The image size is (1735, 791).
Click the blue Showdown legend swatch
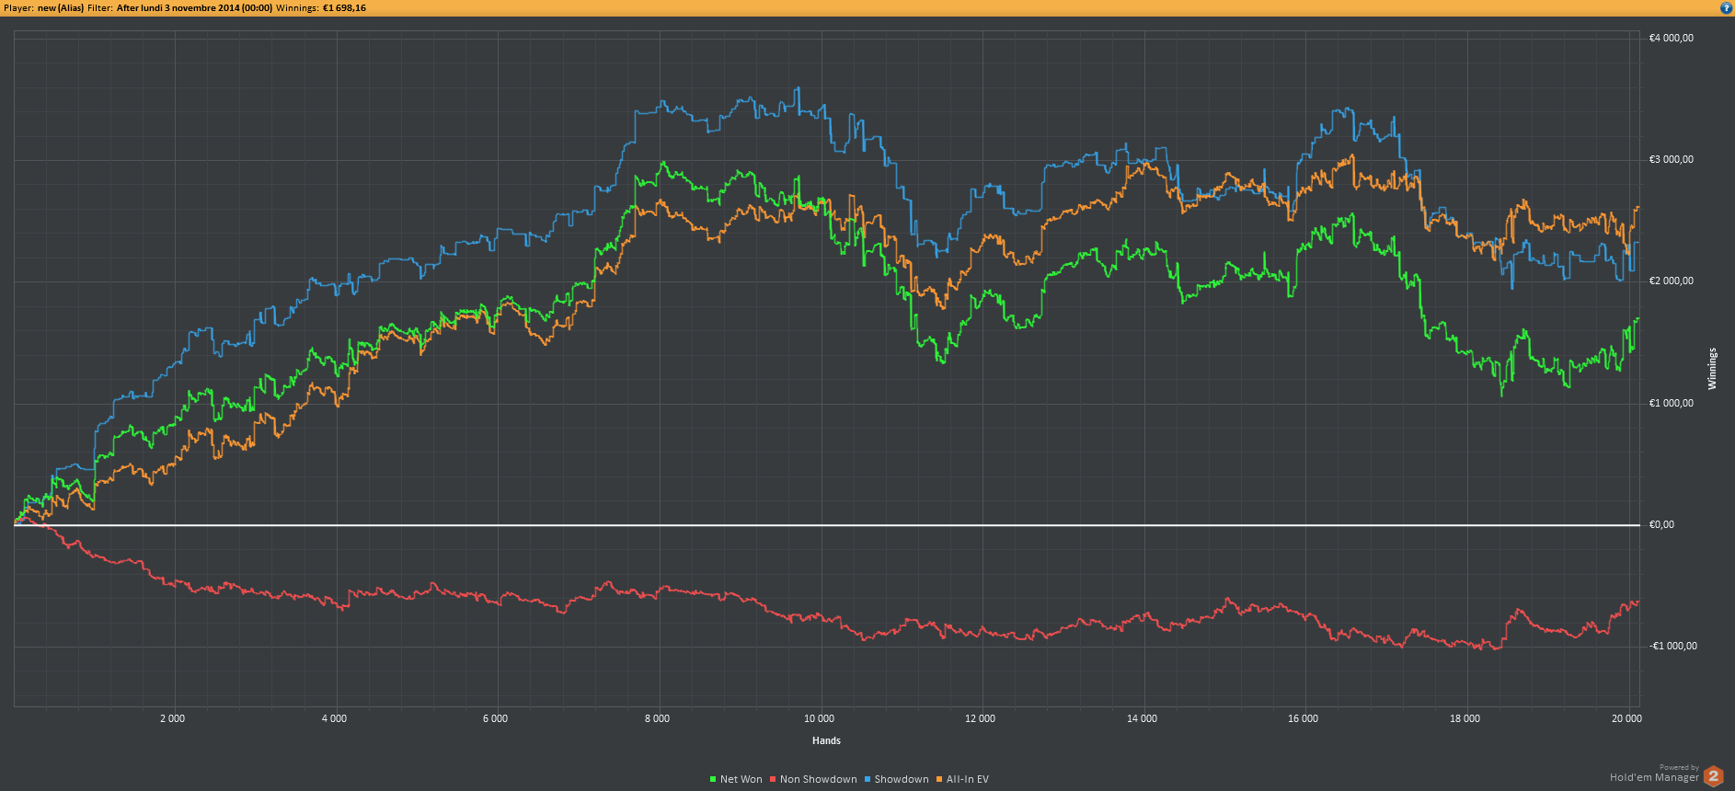pyautogui.click(x=867, y=780)
